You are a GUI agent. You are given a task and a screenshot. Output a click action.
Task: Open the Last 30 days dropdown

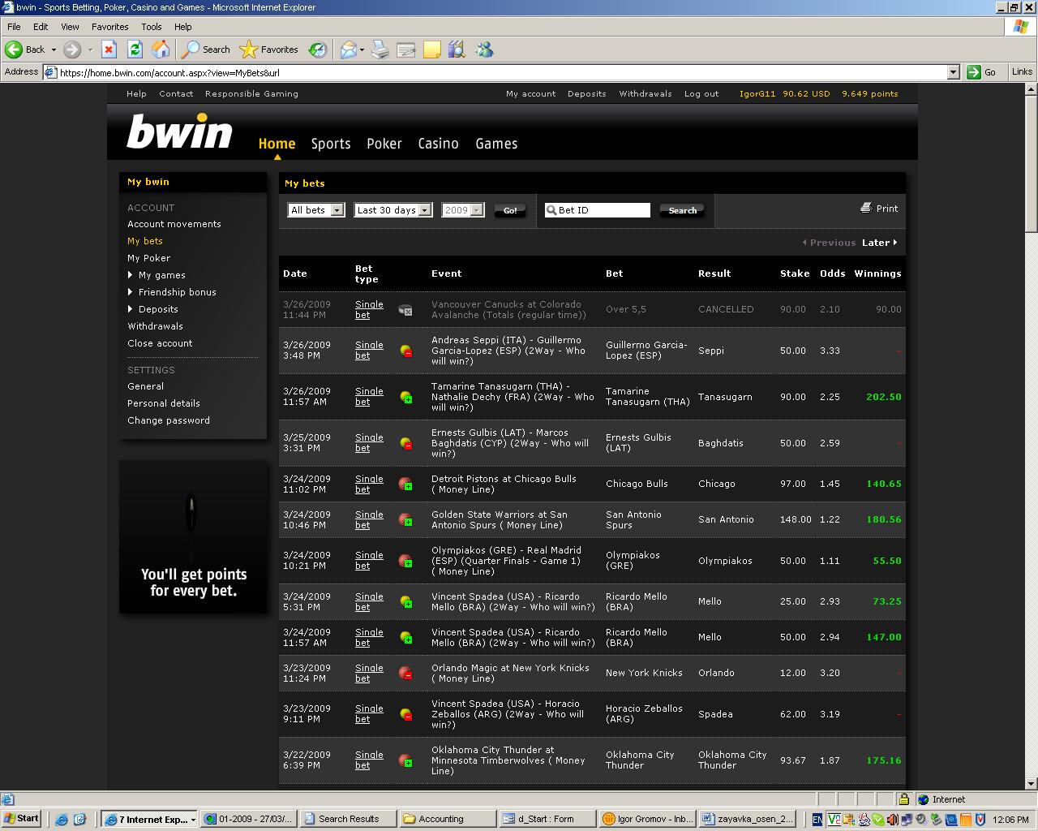click(x=393, y=210)
